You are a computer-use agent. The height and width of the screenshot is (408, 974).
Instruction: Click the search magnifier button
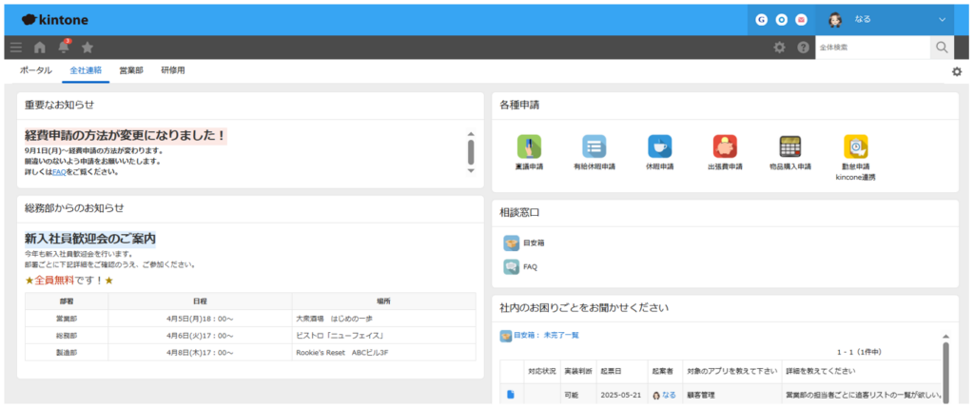point(942,48)
